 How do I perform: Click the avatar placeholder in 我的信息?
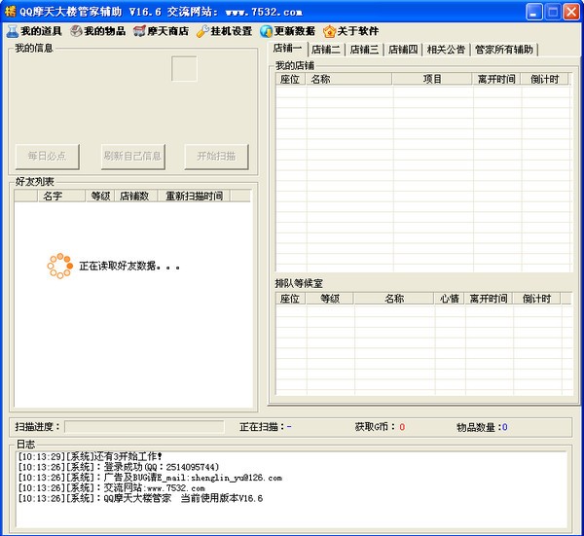point(184,69)
